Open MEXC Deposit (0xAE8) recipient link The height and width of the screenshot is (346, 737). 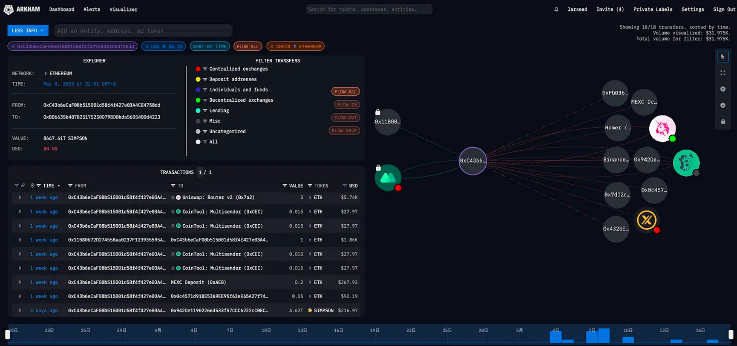point(199,282)
